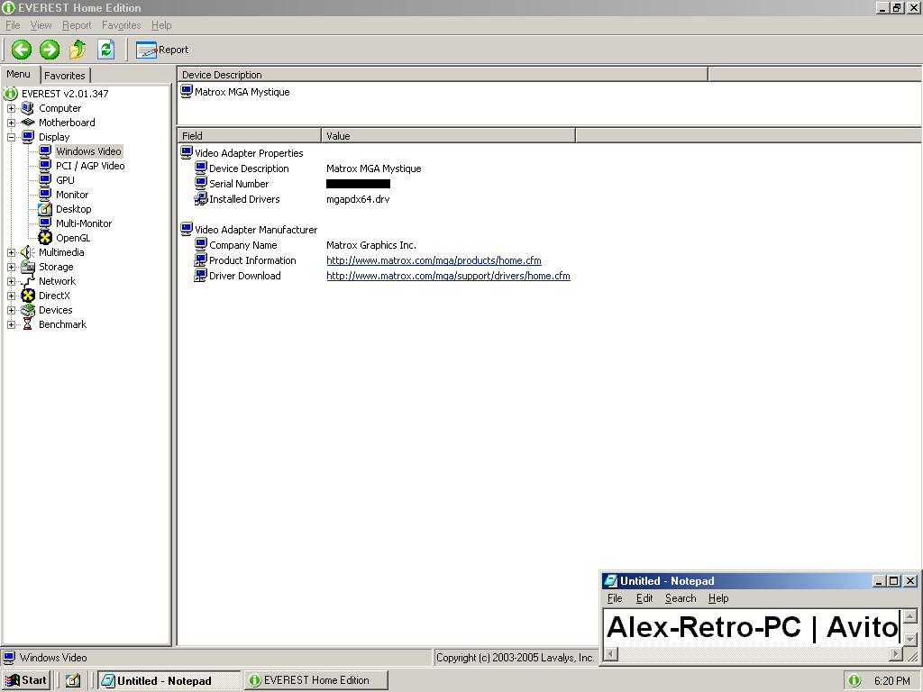Screen dimensions: 923x692
Task: Click Notepad's horizontal scrollbar right arrow
Action: coord(896,654)
